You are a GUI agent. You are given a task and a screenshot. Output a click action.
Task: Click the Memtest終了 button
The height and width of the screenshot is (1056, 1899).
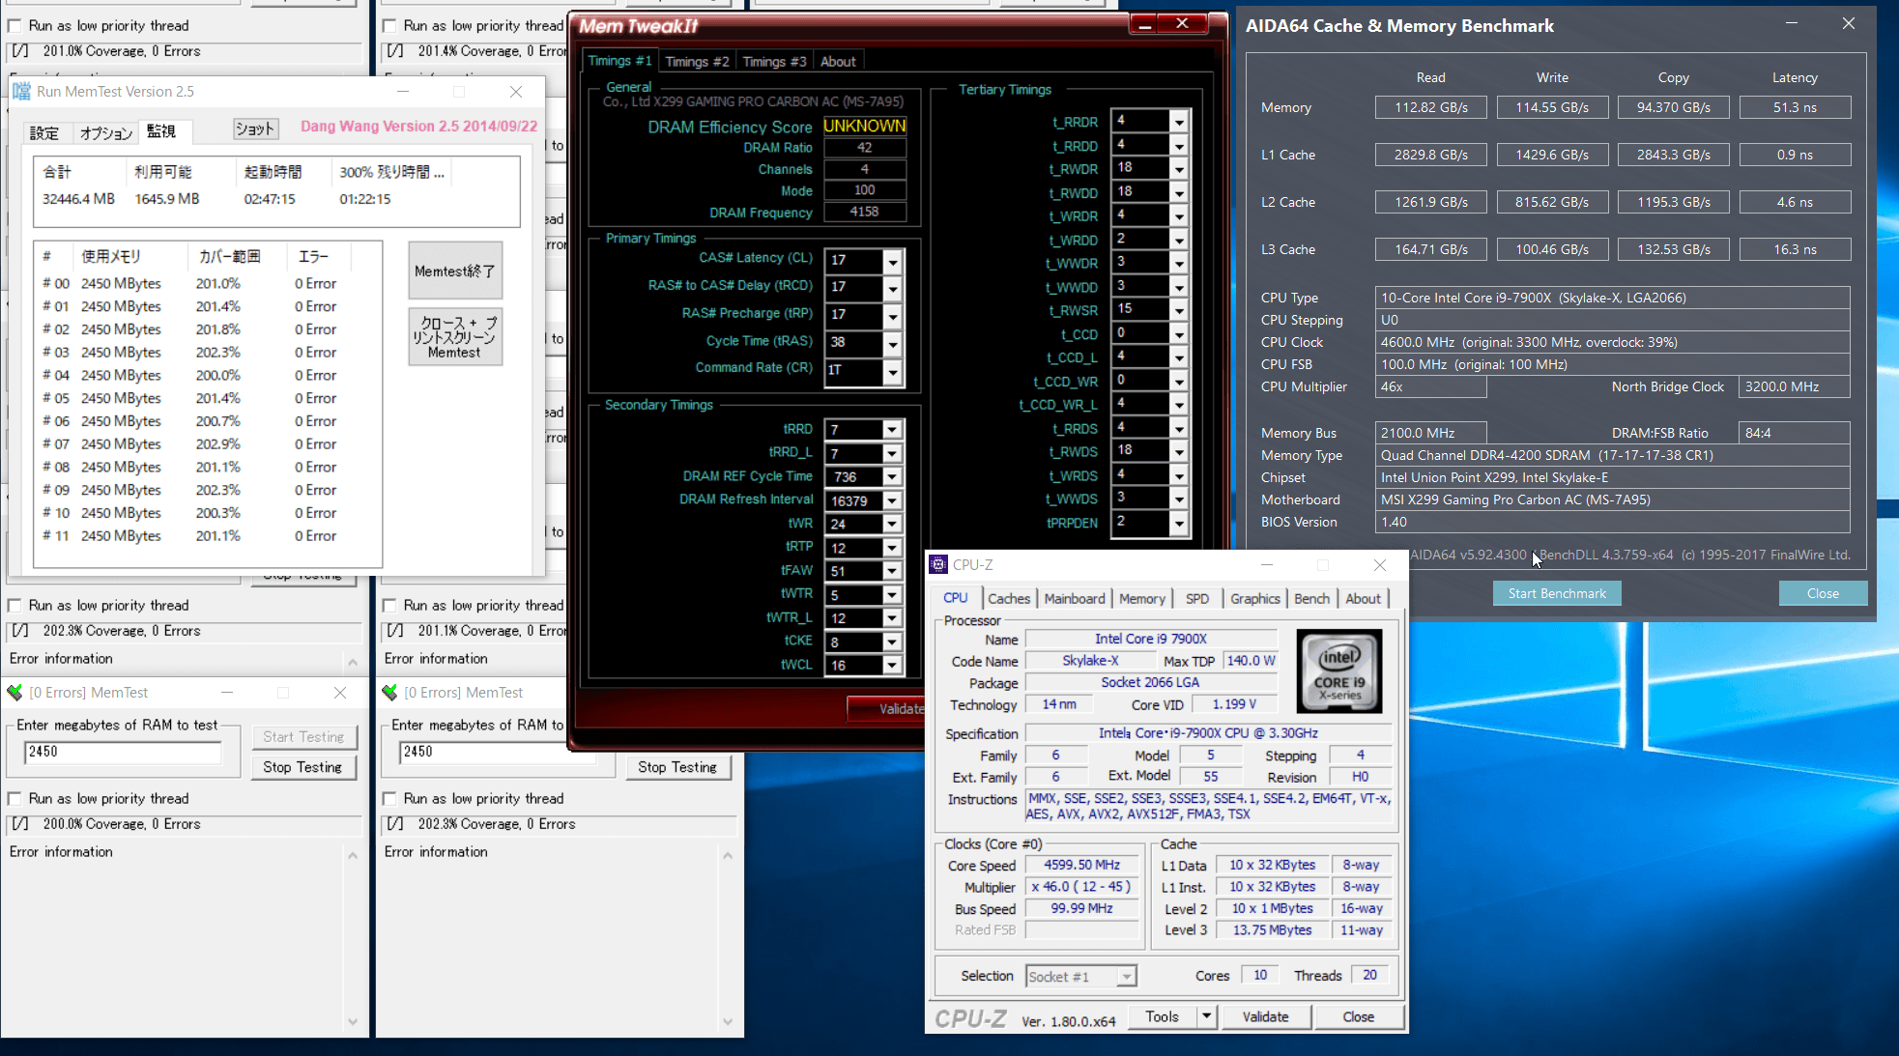454,271
